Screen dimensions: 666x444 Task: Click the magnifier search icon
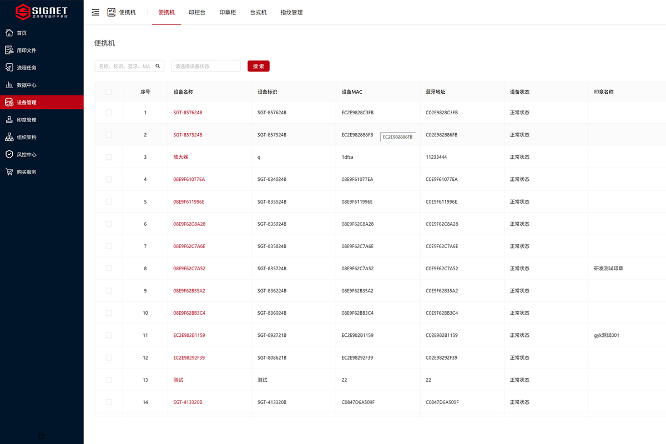158,66
